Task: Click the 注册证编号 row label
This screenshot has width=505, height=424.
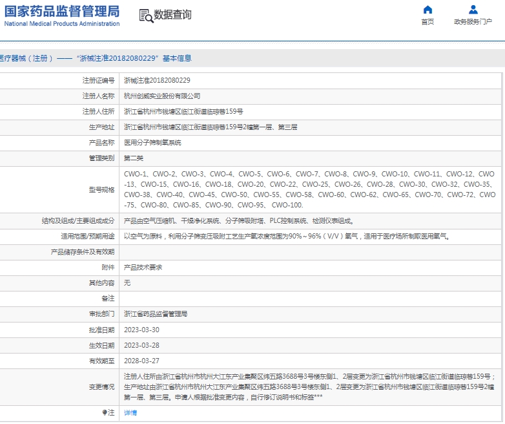Action: pos(98,80)
